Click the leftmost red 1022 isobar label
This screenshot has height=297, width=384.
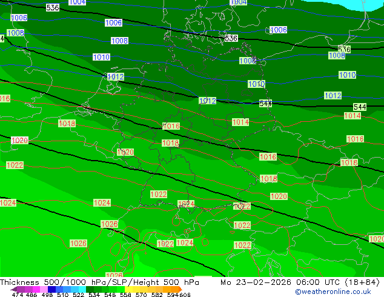pos(15,165)
